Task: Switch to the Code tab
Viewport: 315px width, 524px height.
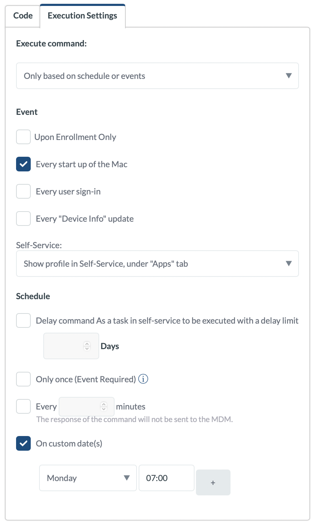Action: pyautogui.click(x=23, y=16)
